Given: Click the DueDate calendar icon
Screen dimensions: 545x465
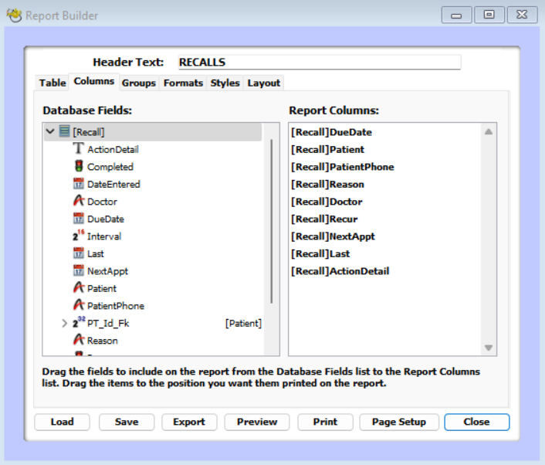Looking at the screenshot, I should click(x=79, y=218).
